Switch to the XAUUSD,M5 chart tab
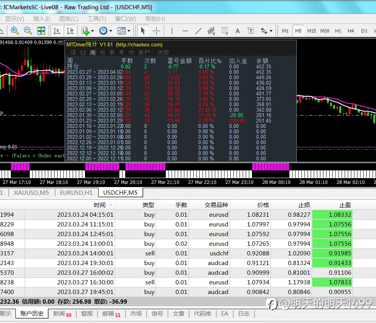Image resolution: width=376 pixels, height=323 pixels. coord(31,192)
